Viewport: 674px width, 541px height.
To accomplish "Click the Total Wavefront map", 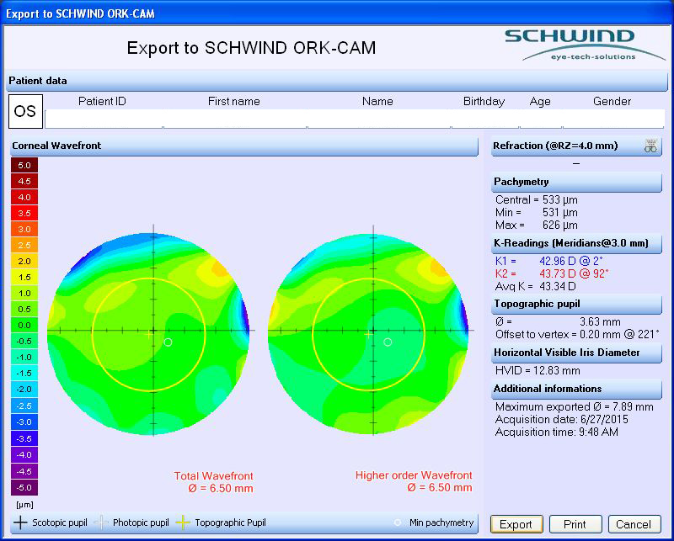I will [x=149, y=334].
